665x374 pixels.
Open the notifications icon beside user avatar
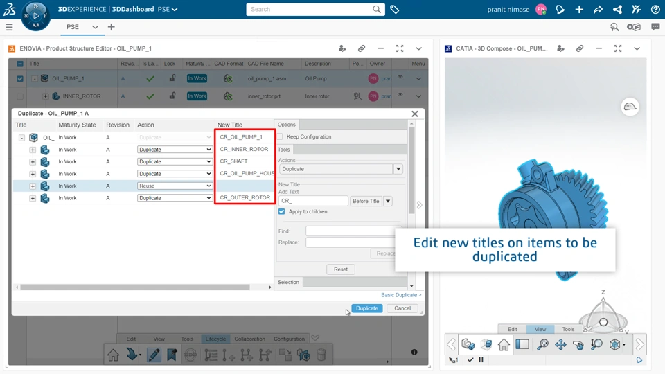[560, 9]
